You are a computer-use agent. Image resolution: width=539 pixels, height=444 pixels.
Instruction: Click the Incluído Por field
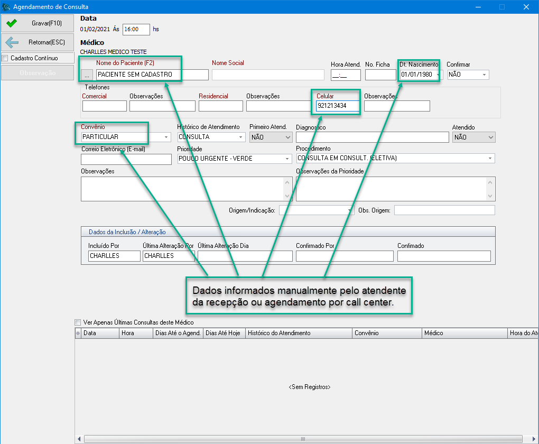coord(114,256)
